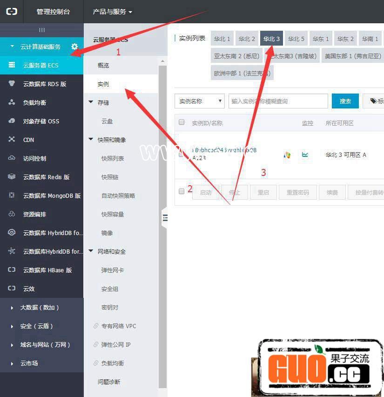Collapse the secondary menu with side handle
384x397 pixels.
[x=164, y=217]
